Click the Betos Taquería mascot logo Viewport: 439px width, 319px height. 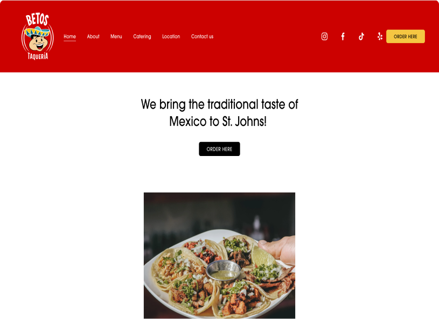pyautogui.click(x=38, y=37)
